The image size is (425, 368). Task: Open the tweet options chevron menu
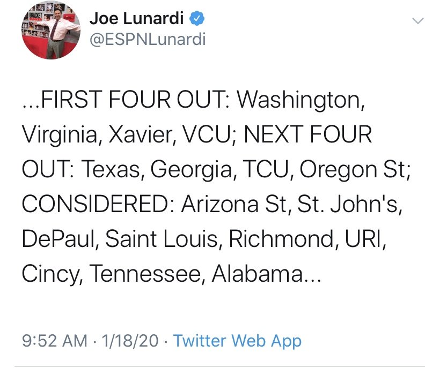click(417, 21)
